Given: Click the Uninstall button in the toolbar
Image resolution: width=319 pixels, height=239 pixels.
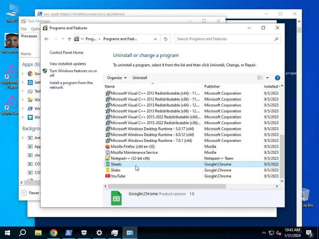Looking at the screenshot, I should pos(140,78).
